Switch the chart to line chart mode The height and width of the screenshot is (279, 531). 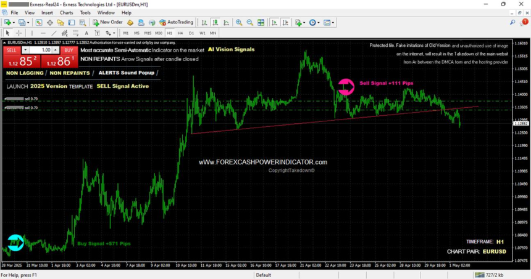226,23
